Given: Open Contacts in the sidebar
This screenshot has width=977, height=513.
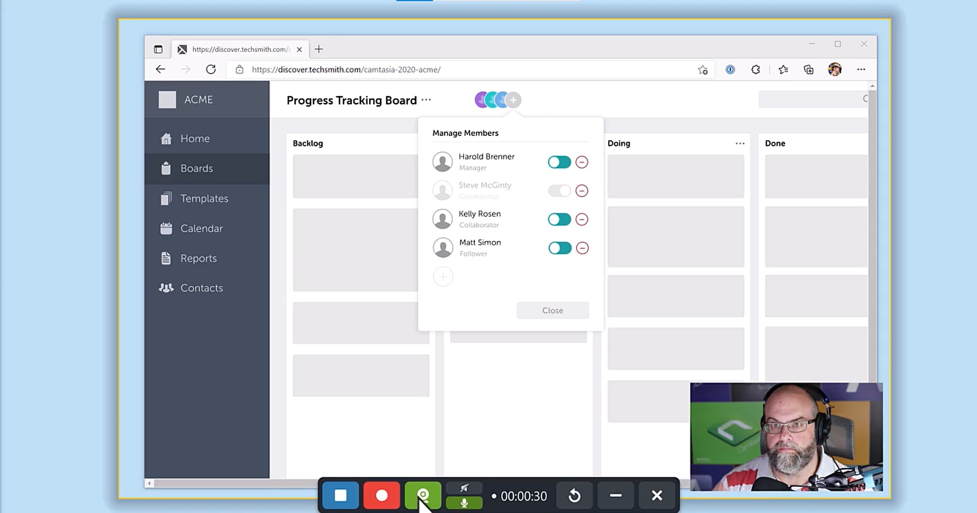Looking at the screenshot, I should [x=207, y=288].
